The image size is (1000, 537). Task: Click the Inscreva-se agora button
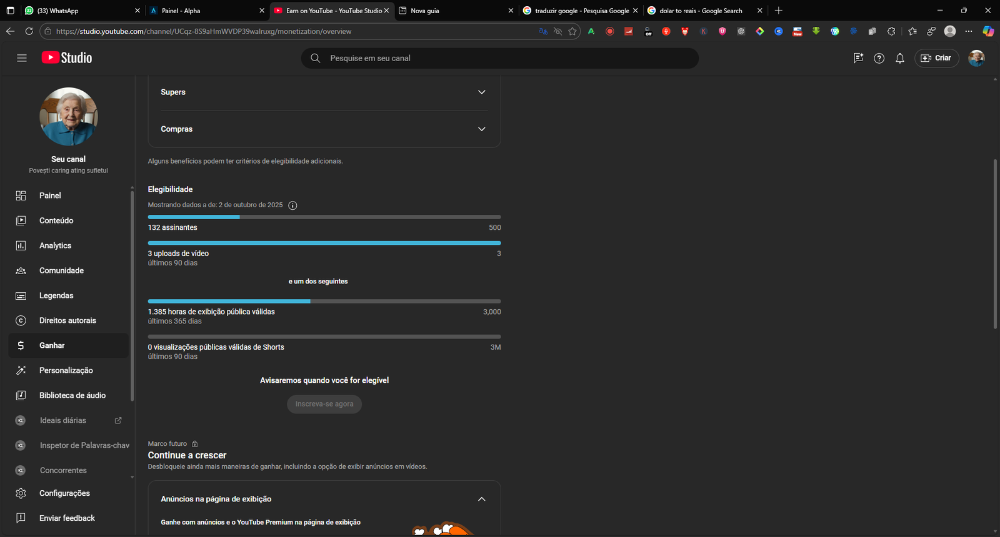(324, 404)
